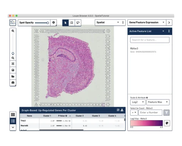182x146 pixels.
Task: Expand the right panel arrow button
Action: tap(169, 22)
